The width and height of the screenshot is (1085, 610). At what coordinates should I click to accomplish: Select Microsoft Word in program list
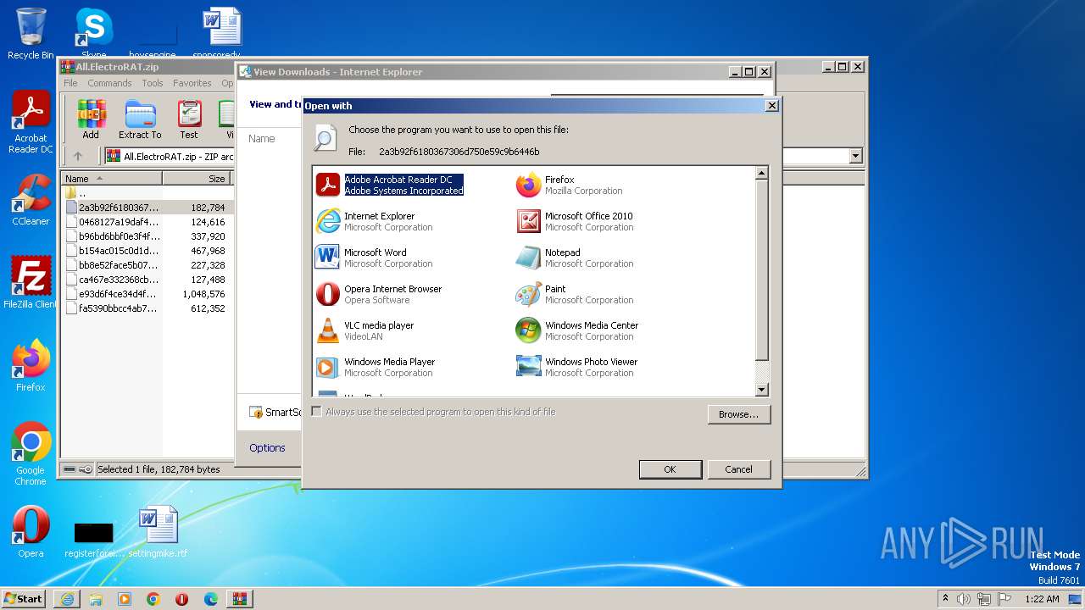(x=374, y=258)
